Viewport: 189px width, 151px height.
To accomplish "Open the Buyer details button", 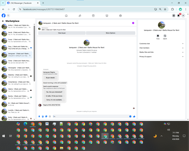I will pos(50,78).
